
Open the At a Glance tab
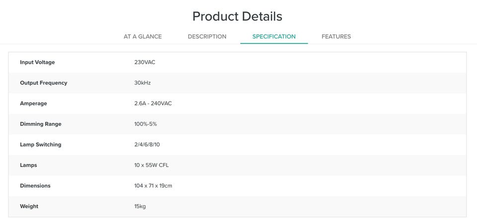click(143, 37)
